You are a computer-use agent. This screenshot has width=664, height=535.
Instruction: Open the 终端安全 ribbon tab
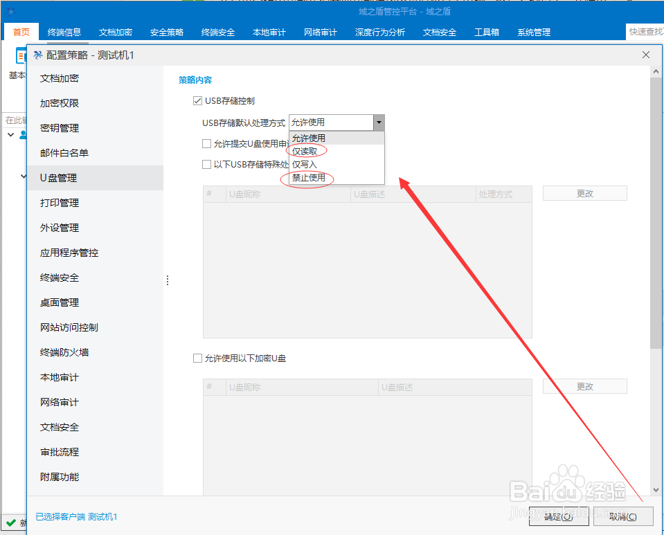coord(217,32)
